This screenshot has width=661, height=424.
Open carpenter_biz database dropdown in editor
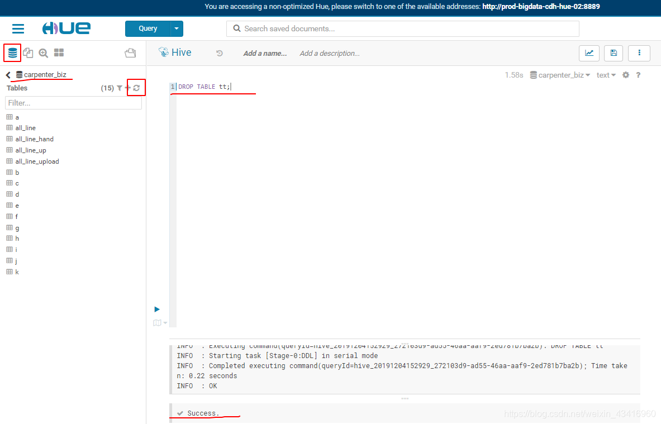[x=560, y=75]
